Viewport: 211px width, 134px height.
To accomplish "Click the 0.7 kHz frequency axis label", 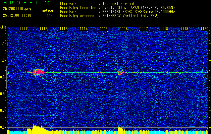I will point(3,111).
